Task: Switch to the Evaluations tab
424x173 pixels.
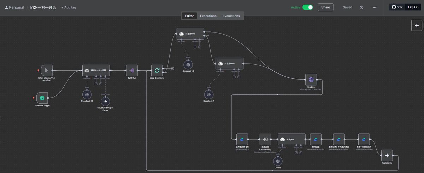Action: 231,16
